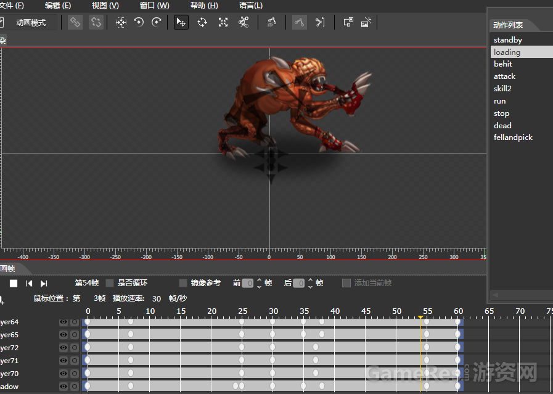Click the redo arrow icon
This screenshot has height=394, width=553.
[x=157, y=23]
